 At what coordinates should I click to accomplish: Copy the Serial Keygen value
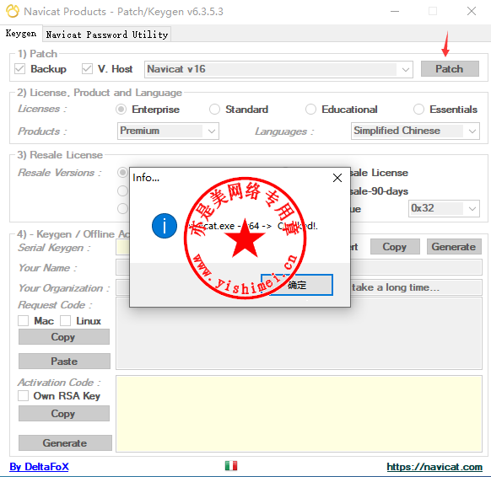tap(395, 247)
